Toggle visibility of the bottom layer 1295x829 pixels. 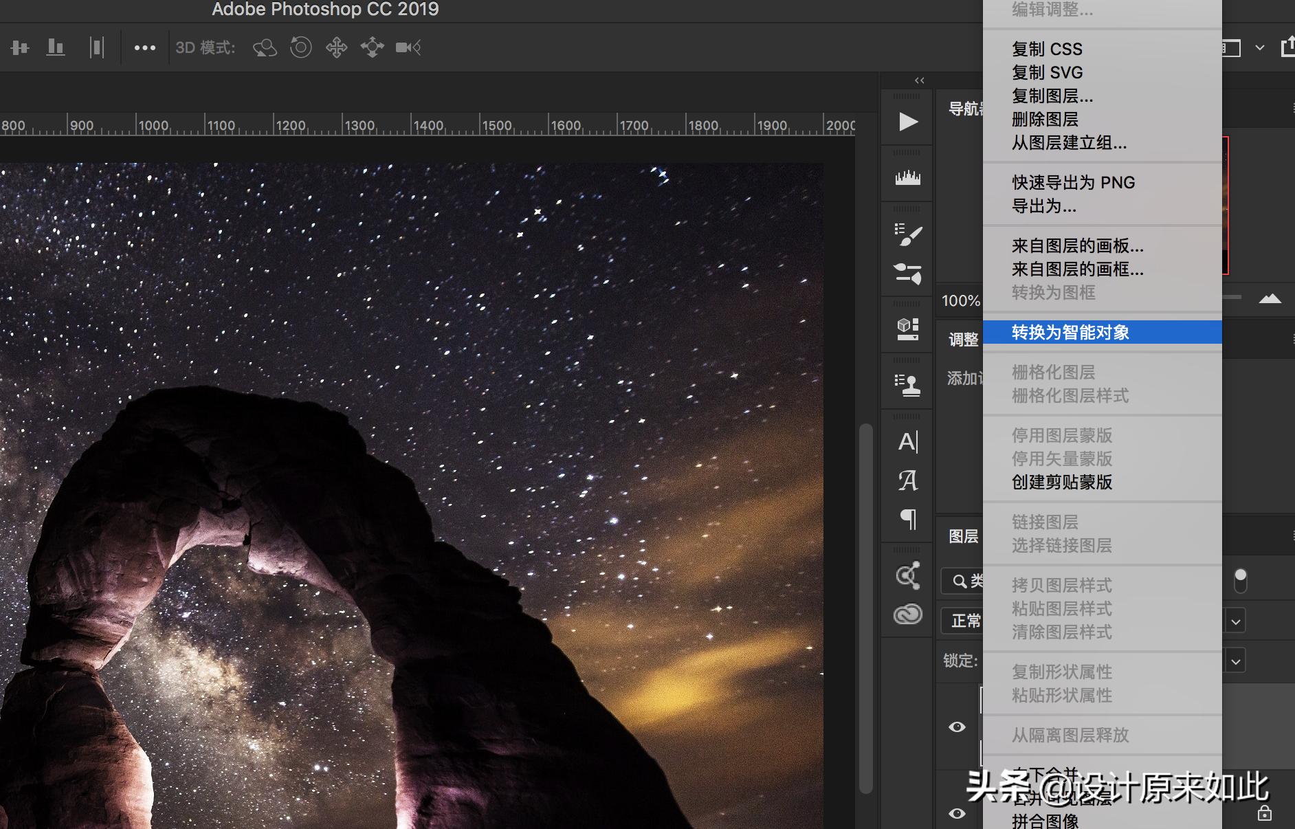(958, 813)
